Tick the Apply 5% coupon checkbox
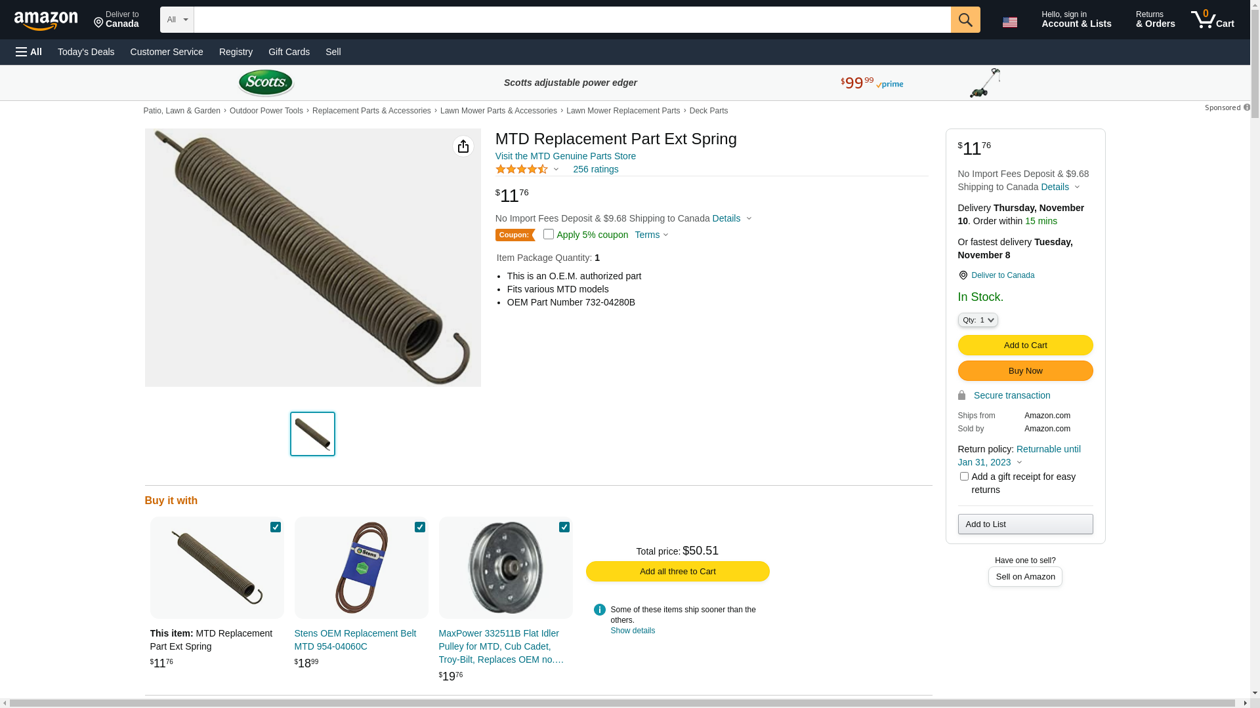 [x=549, y=234]
